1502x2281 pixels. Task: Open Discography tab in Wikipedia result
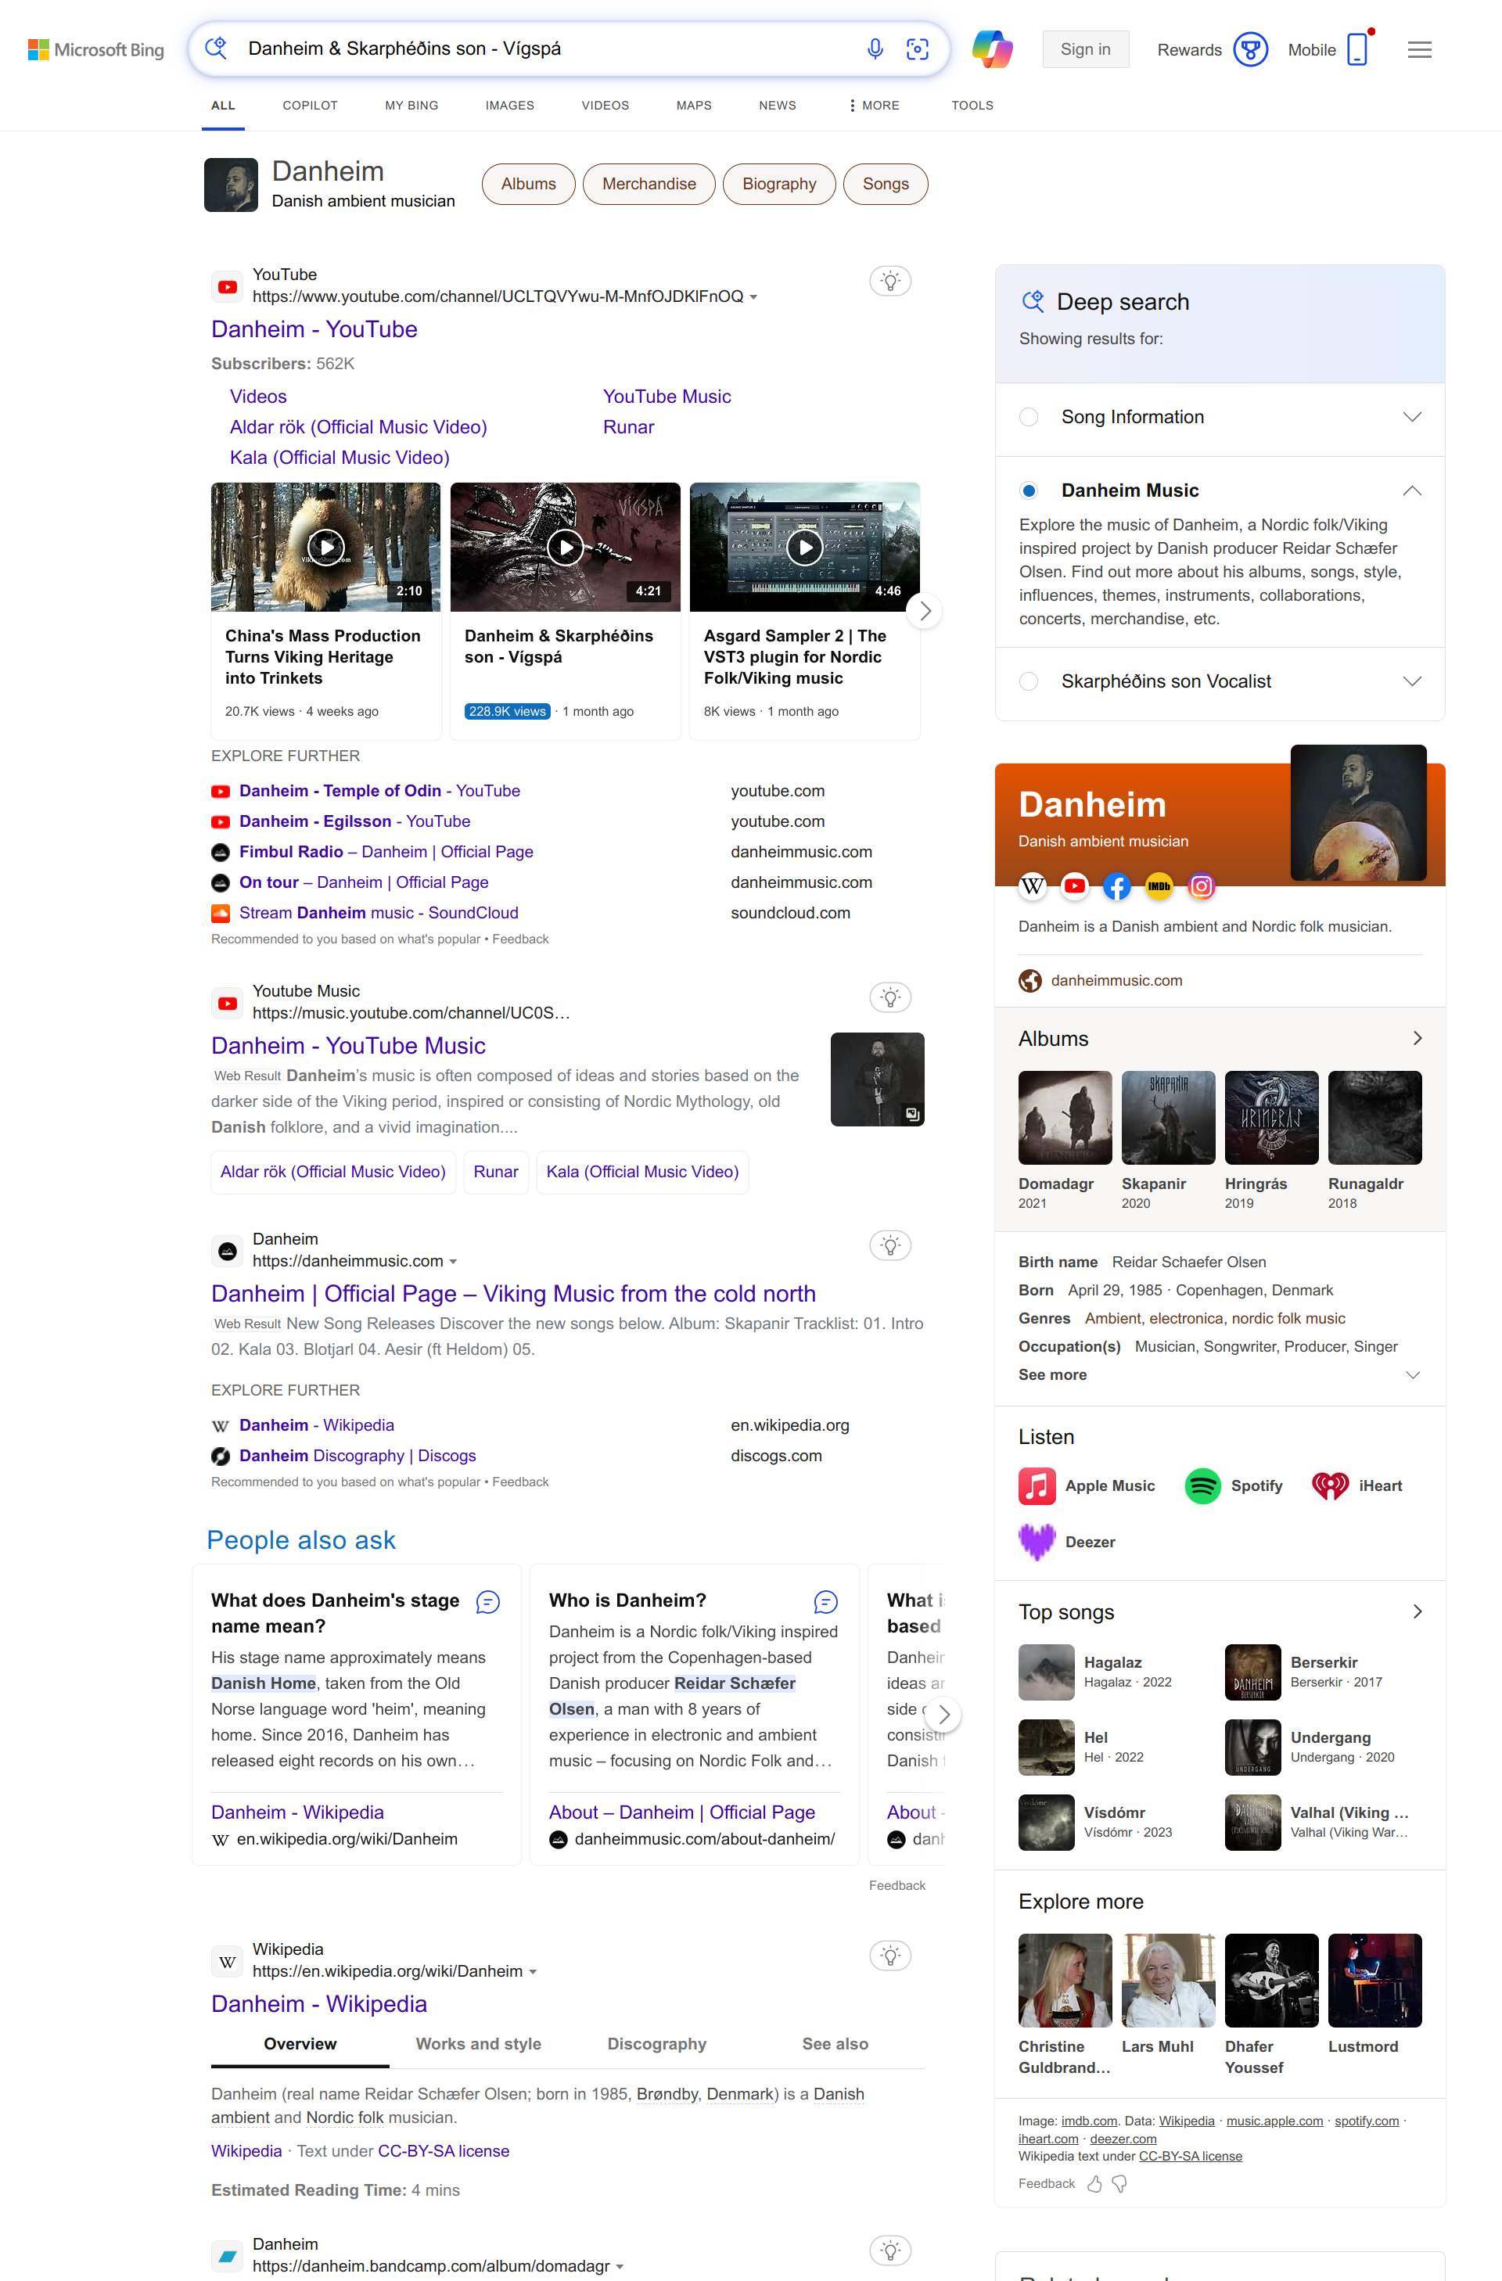656,2043
